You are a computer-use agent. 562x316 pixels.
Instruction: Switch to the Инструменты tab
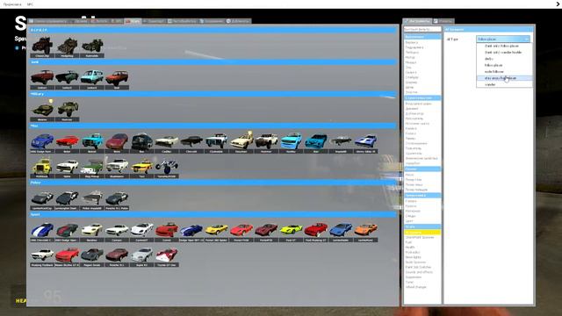[417, 21]
